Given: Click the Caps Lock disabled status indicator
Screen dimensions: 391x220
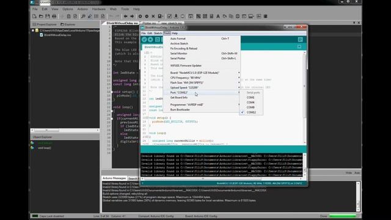Looking at the screenshot, I should click(x=51, y=216).
